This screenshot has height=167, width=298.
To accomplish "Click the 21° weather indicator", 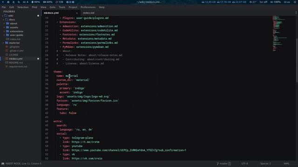I will [253, 2].
